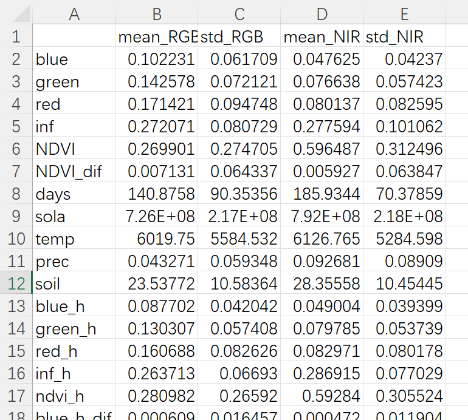Image resolution: width=468 pixels, height=420 pixels.
Task: Select the 'inf' label cell
Action: (74, 126)
